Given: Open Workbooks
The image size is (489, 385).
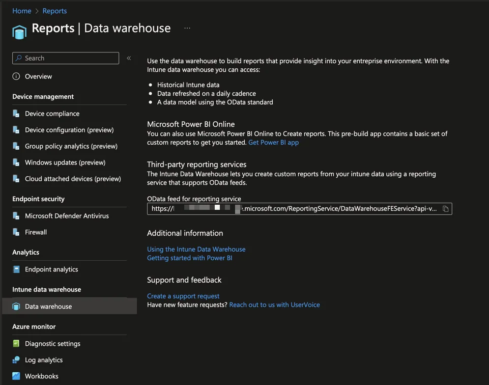Looking at the screenshot, I should click(42, 376).
